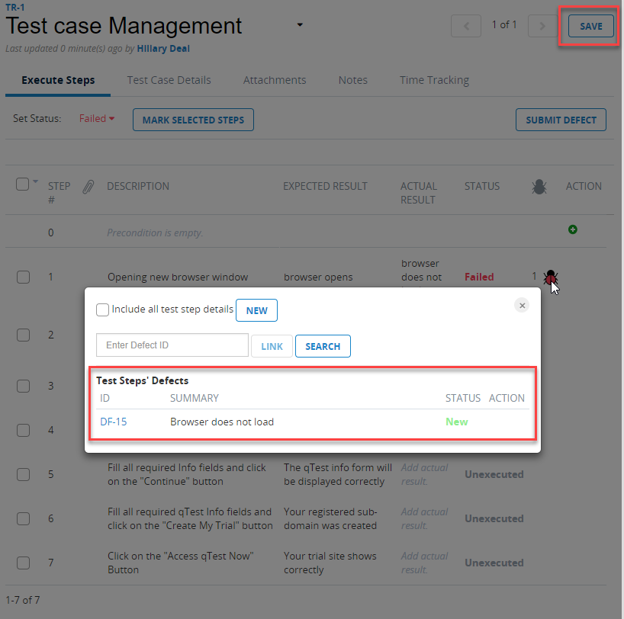Click the Enter Defect ID field
The width and height of the screenshot is (624, 619).
[x=172, y=345]
